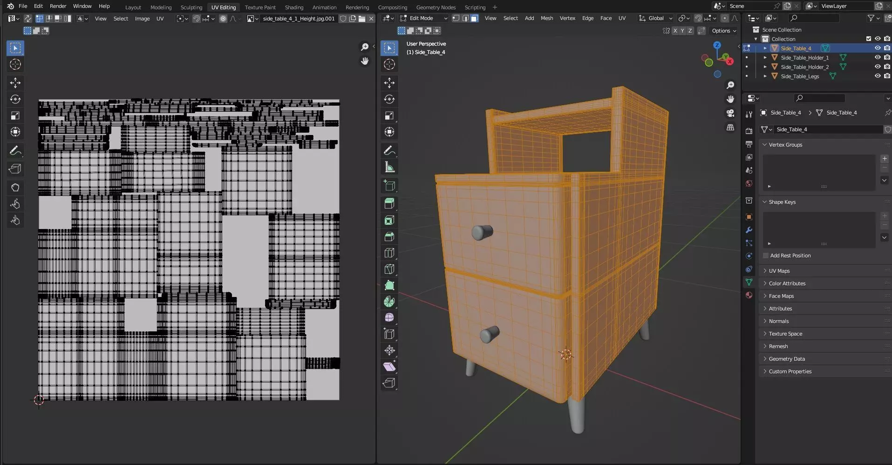Click the Side_Table_4 mesh name field

click(x=827, y=129)
